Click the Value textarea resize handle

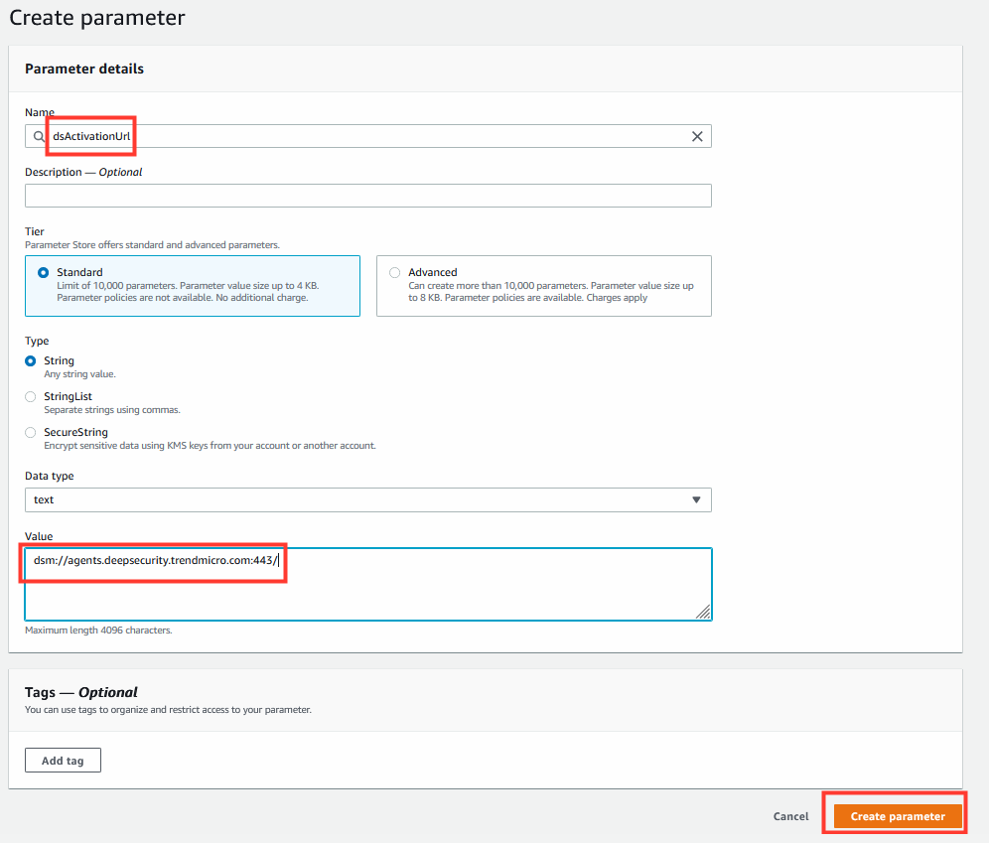click(x=703, y=612)
